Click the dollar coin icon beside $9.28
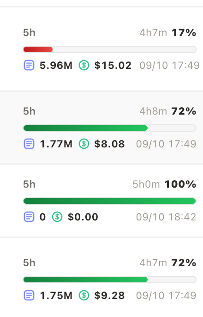 84,296
